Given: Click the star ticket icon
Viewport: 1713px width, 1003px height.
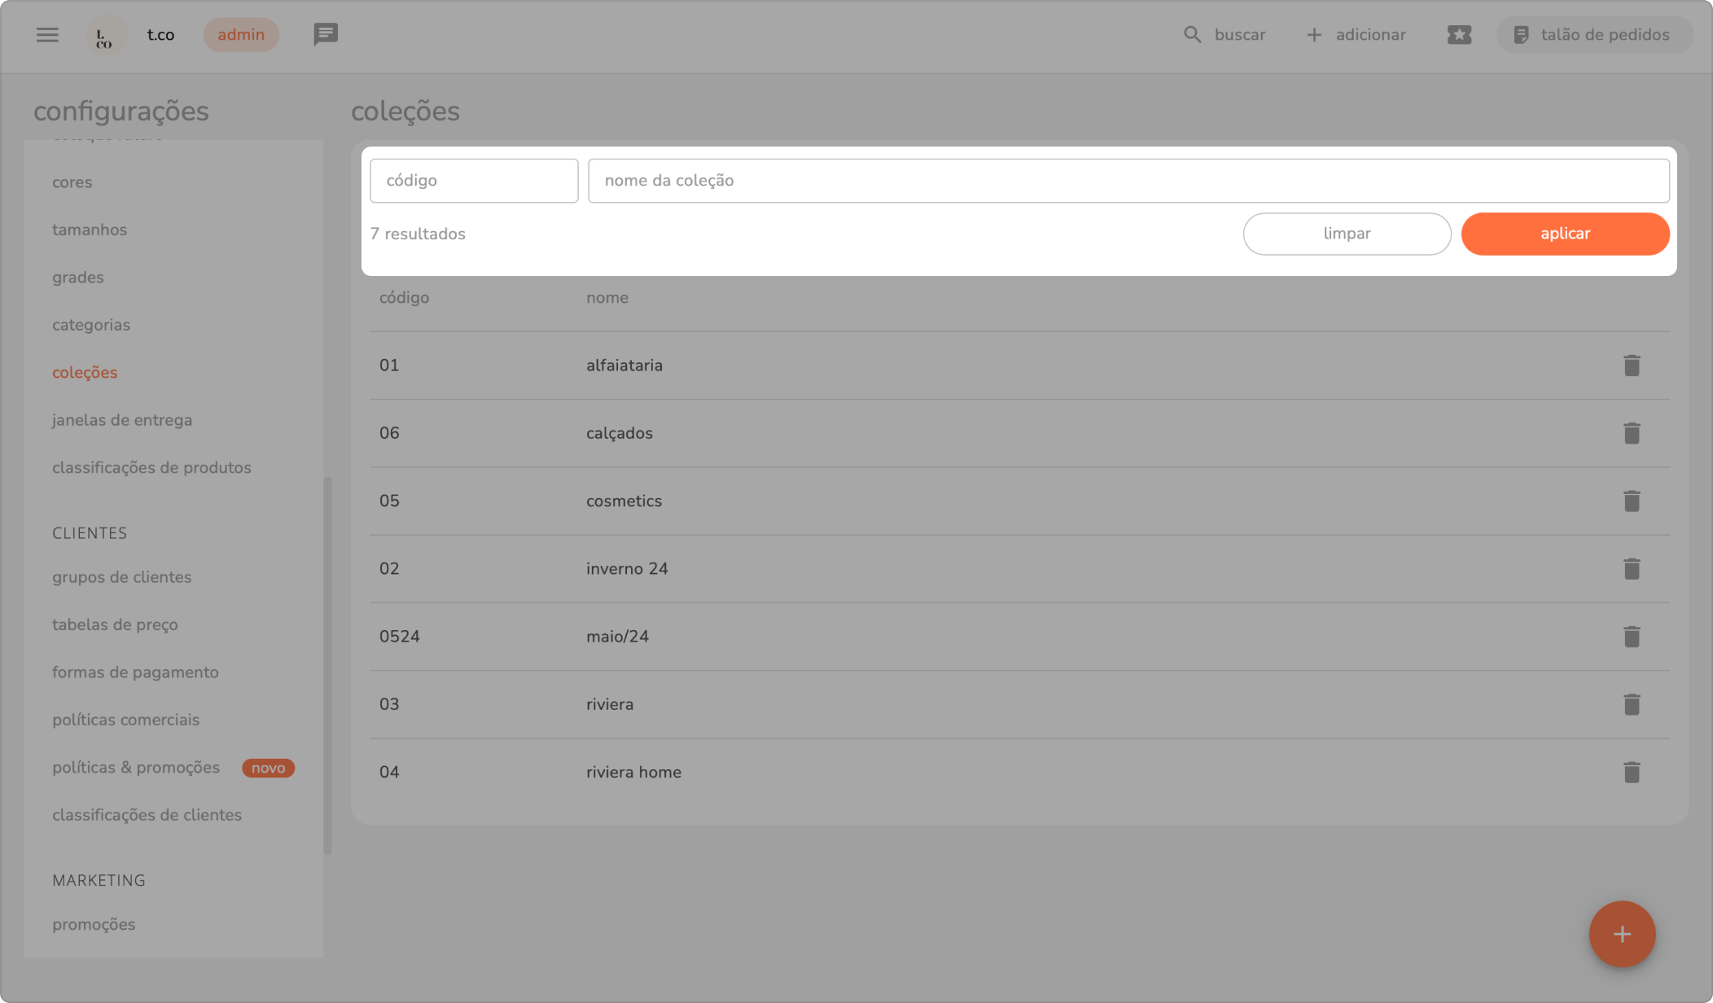Looking at the screenshot, I should tap(1459, 34).
